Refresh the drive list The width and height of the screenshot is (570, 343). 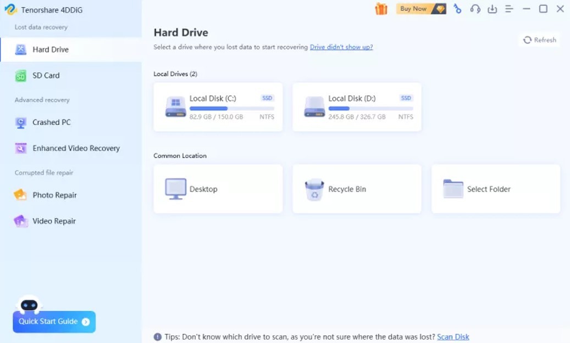point(539,40)
